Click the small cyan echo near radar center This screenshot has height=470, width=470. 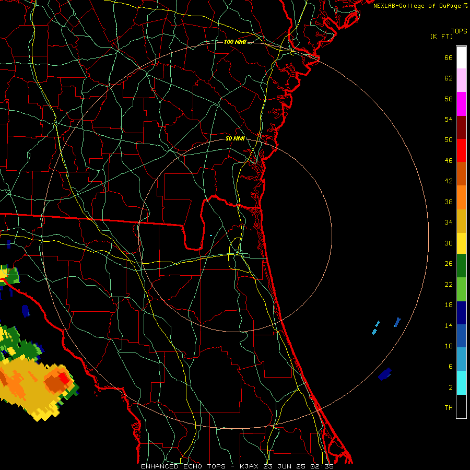click(x=211, y=236)
